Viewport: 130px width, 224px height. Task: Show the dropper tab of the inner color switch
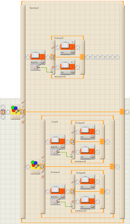(43, 172)
